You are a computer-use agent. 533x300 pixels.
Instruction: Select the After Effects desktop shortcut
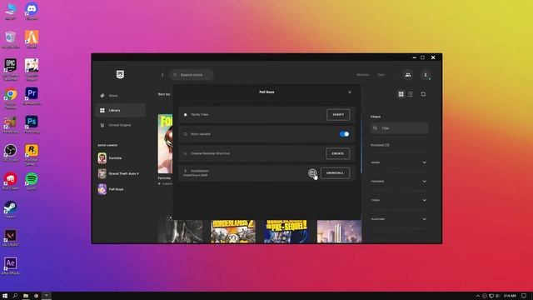point(11,266)
